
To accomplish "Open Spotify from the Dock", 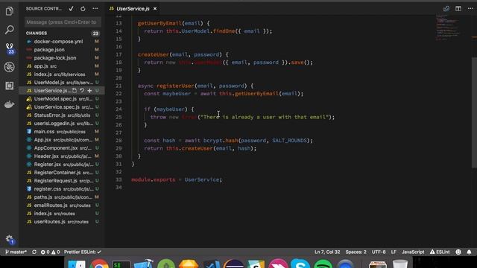I will [x=323, y=264].
